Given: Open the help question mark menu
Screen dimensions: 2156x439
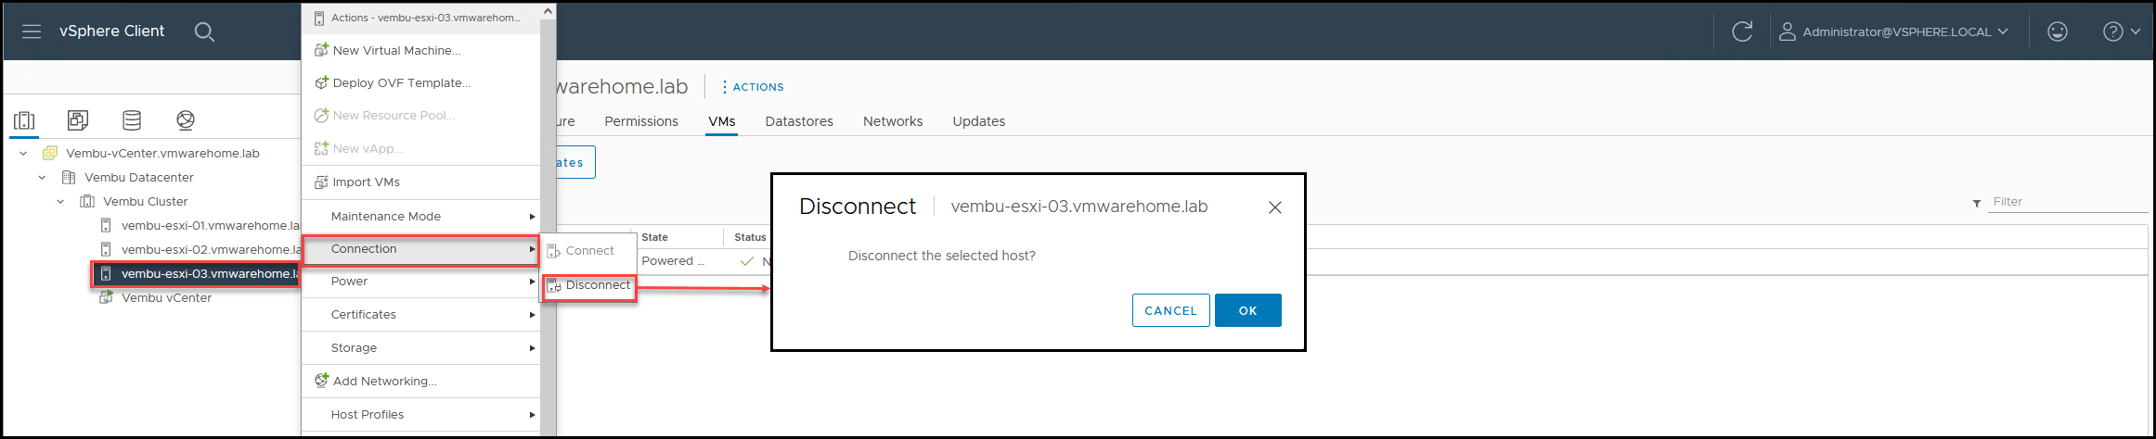Looking at the screenshot, I should coord(2121,31).
